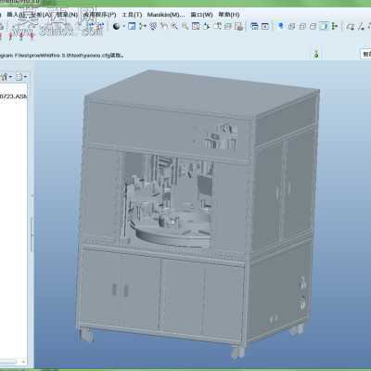Click the refit model to screen icon

196,26
